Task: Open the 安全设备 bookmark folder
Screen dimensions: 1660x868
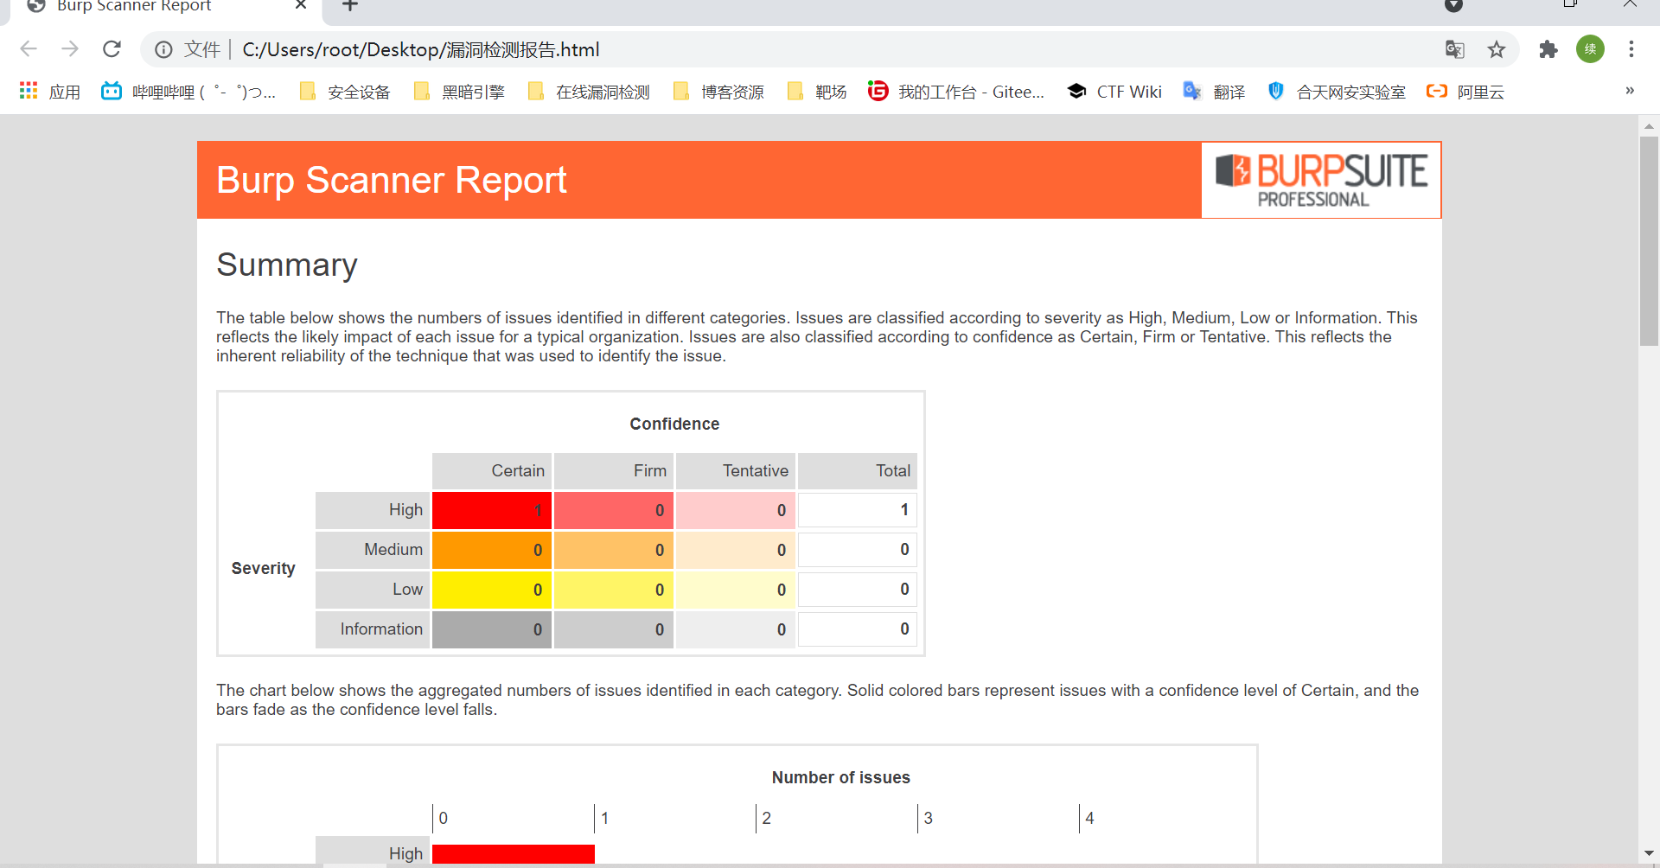Action: pos(345,92)
